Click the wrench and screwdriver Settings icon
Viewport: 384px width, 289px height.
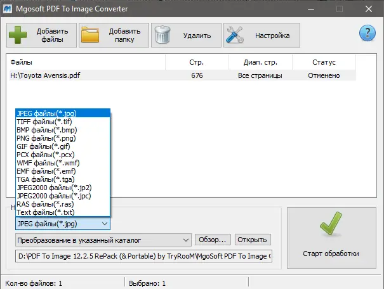(x=235, y=35)
